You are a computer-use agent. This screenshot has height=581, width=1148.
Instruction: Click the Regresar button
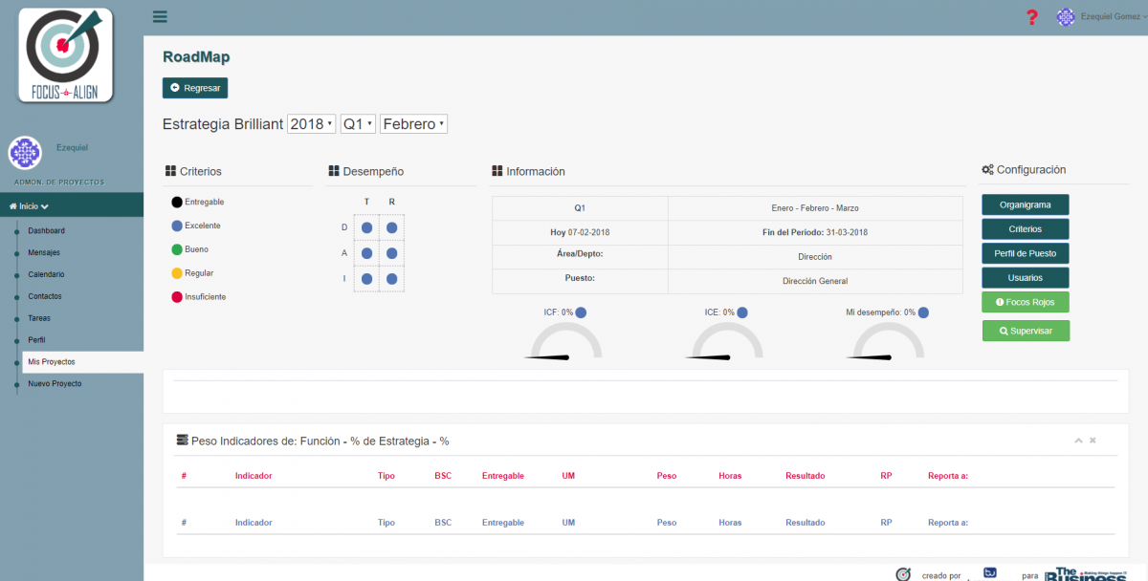click(x=195, y=88)
